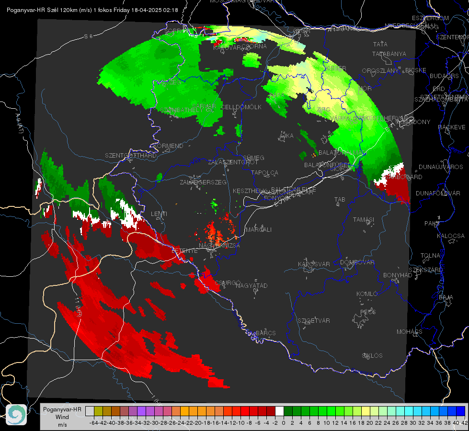Click the KALOCSA city label
This screenshot has width=469, height=431.
(x=451, y=236)
